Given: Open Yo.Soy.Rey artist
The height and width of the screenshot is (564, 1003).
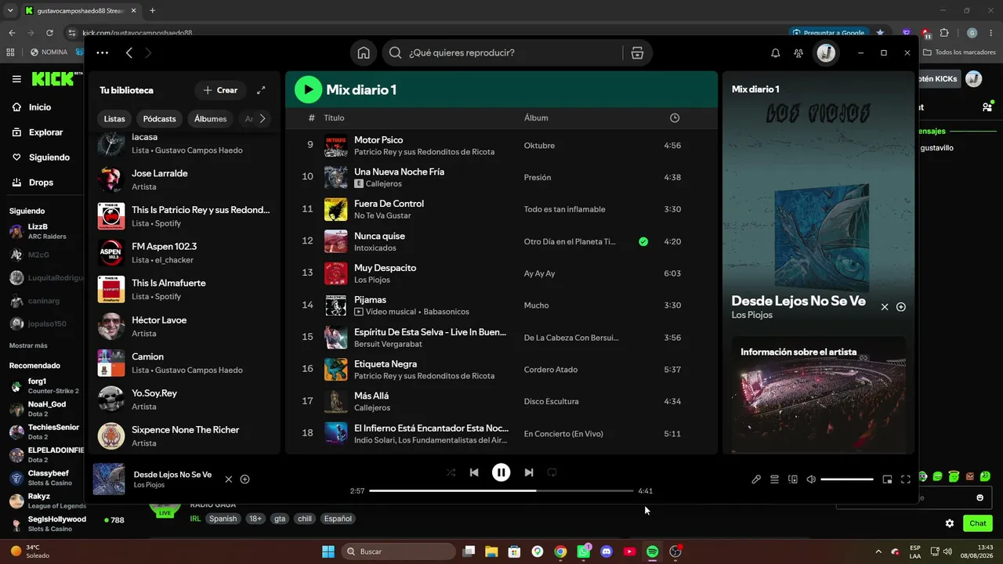Looking at the screenshot, I should tap(185, 399).
